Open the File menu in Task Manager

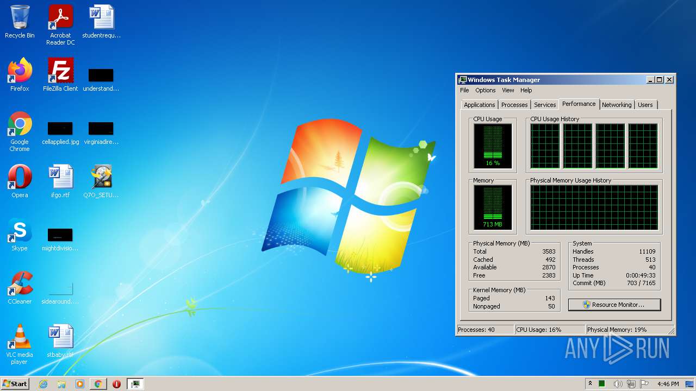464,90
